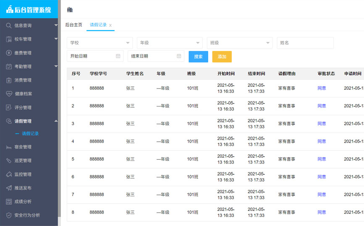Click the 推送发布 paper plane icon
The image size is (364, 226).
pyautogui.click(x=8, y=188)
